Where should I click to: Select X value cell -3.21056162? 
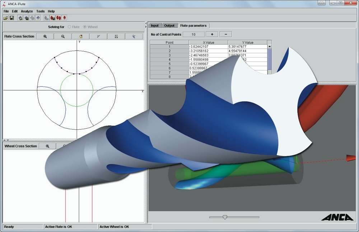tap(209, 51)
